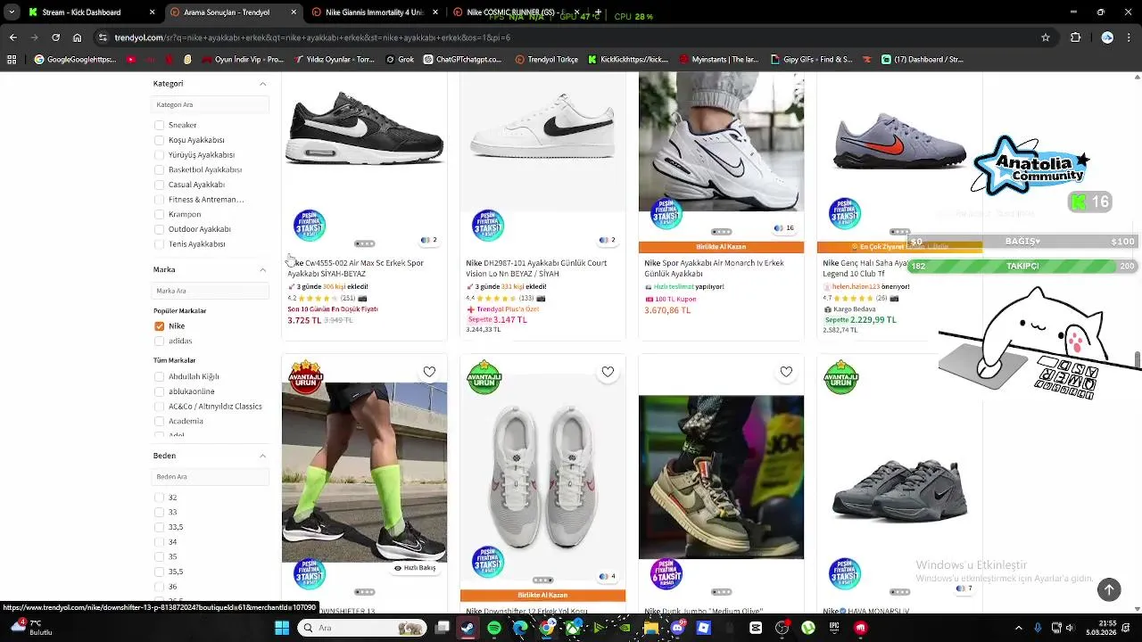This screenshot has width=1142, height=642.
Task: Open the Oyun İndir Vip bookmark
Action: tap(242, 60)
